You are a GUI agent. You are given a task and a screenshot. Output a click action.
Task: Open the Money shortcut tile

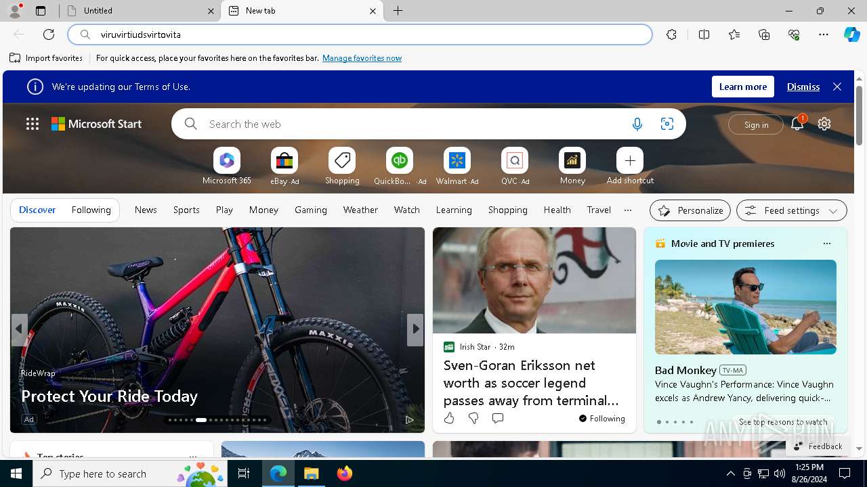click(572, 166)
